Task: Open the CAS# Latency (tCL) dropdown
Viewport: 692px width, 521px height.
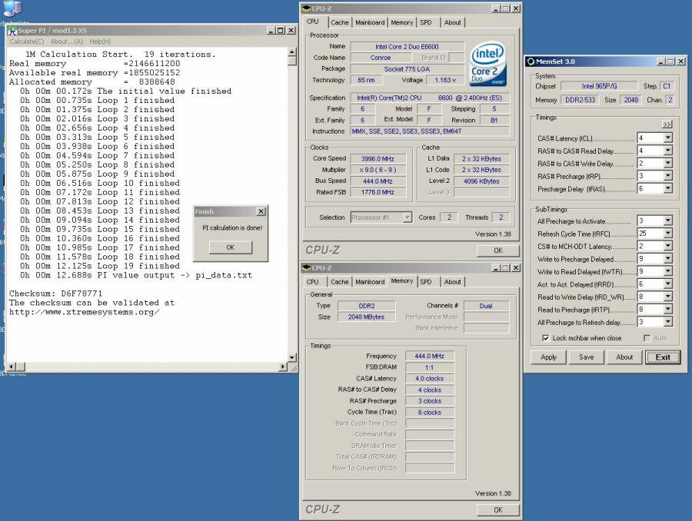Action: (x=667, y=138)
